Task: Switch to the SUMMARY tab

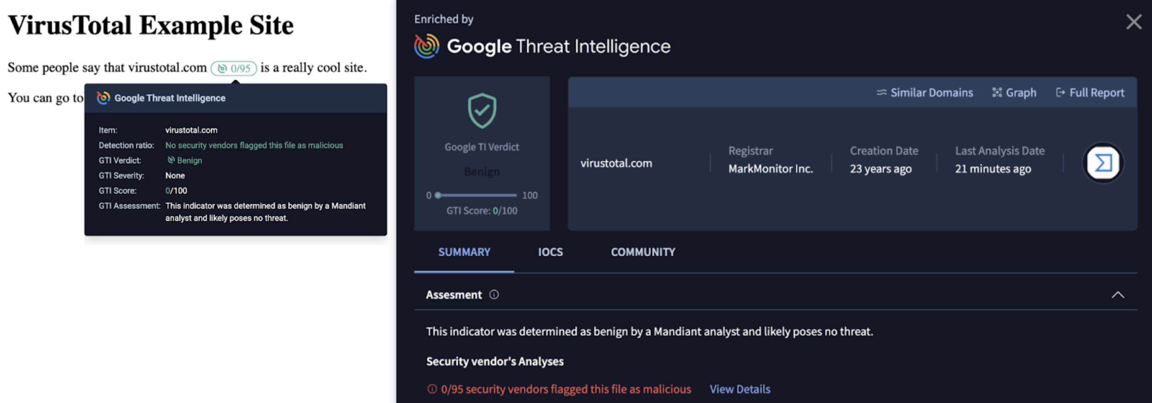Action: pos(464,252)
